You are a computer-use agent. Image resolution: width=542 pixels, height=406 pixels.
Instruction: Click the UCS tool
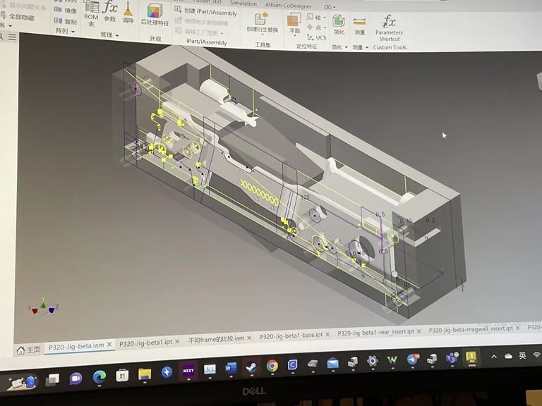coord(317,37)
